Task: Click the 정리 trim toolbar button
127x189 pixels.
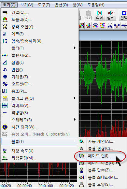Action: pos(111,15)
